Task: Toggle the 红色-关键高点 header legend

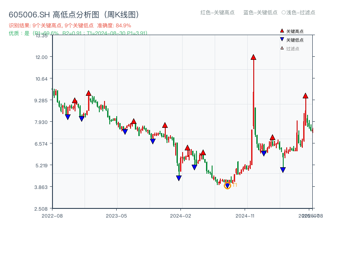Action: [x=217, y=13]
